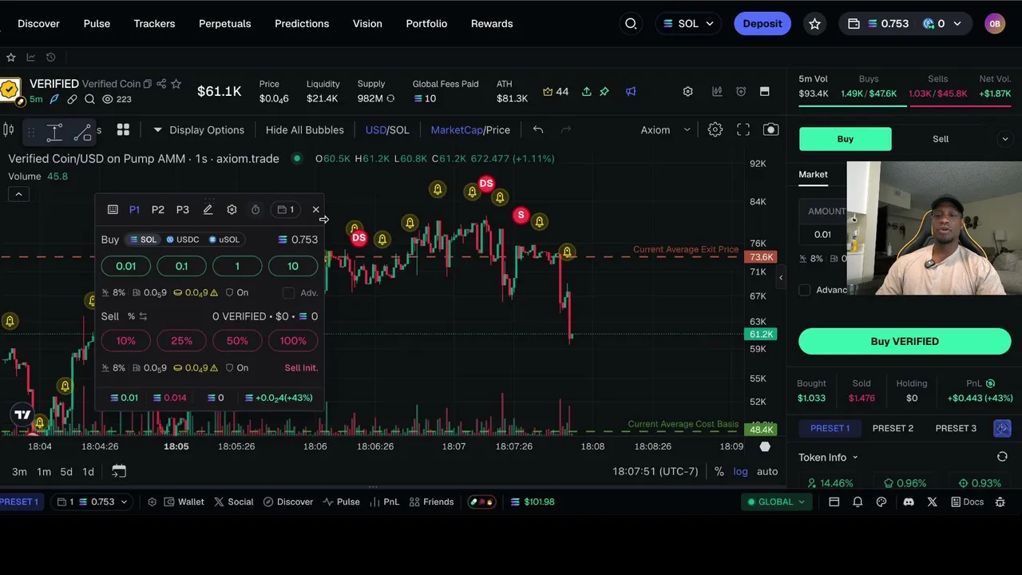This screenshot has height=575, width=1022.
Task: Open the Trackers page
Action: [154, 24]
